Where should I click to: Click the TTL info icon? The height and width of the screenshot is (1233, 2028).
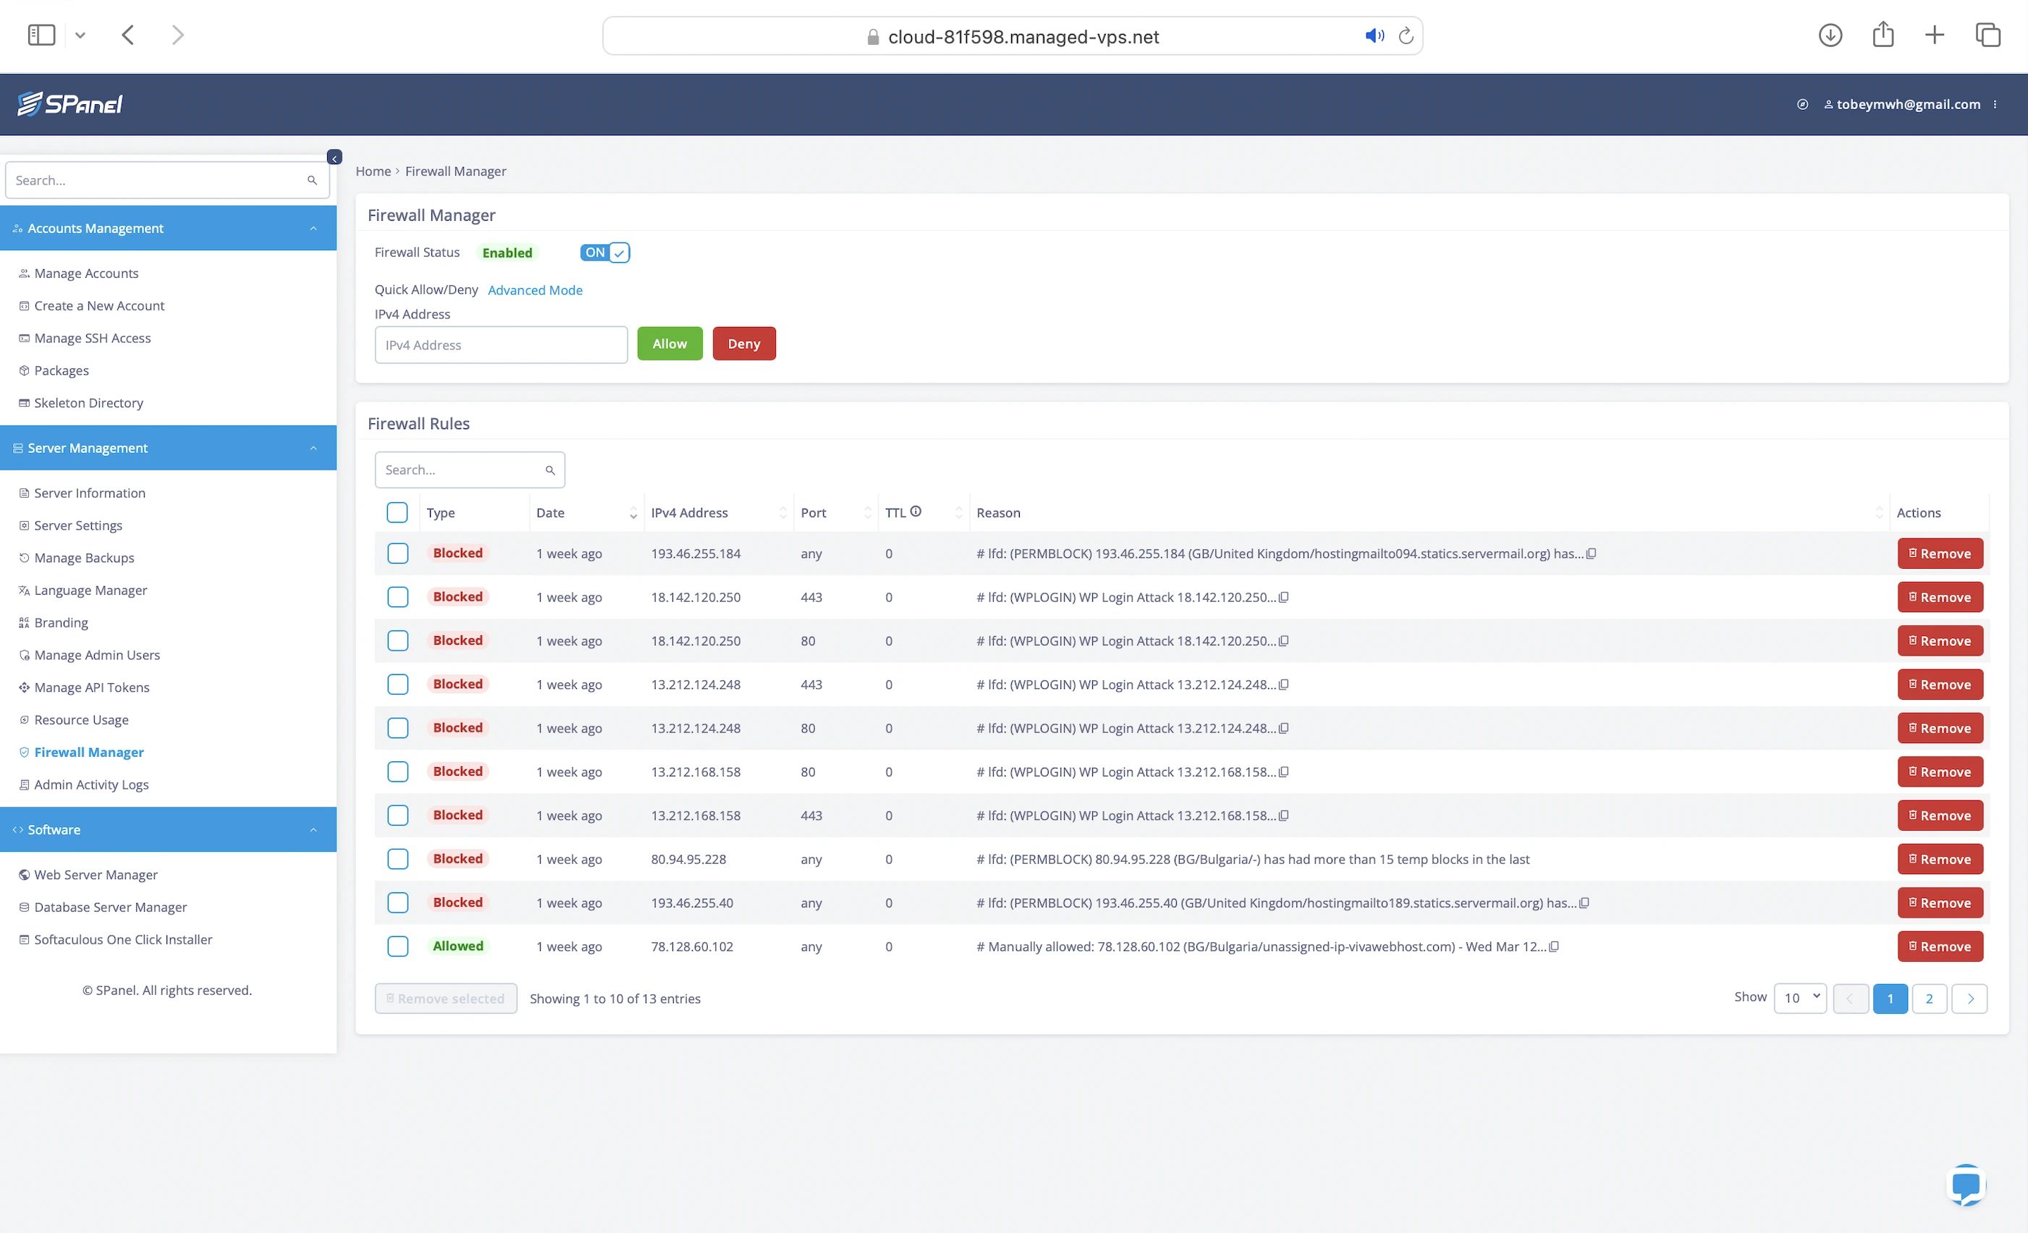click(916, 511)
